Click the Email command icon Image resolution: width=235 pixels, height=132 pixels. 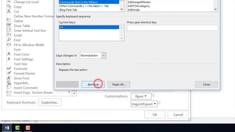pyautogui.click(x=9, y=35)
